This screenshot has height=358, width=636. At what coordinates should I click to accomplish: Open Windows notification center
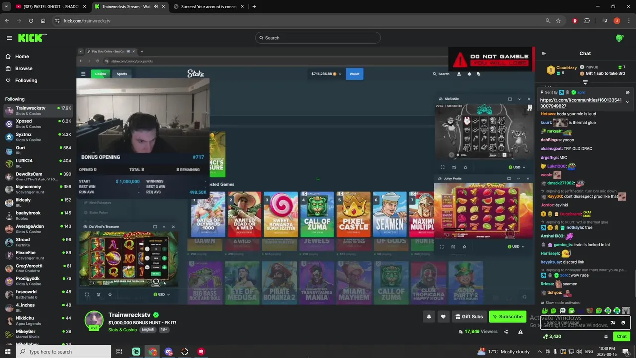[x=626, y=352]
